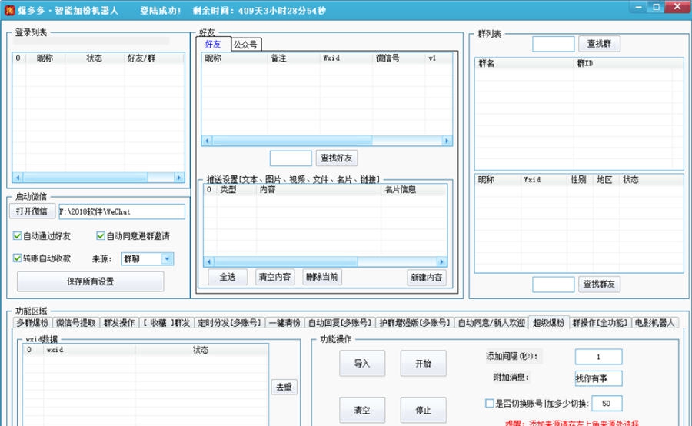Click the input field beside 查找群友
692x426 pixels.
coord(554,285)
